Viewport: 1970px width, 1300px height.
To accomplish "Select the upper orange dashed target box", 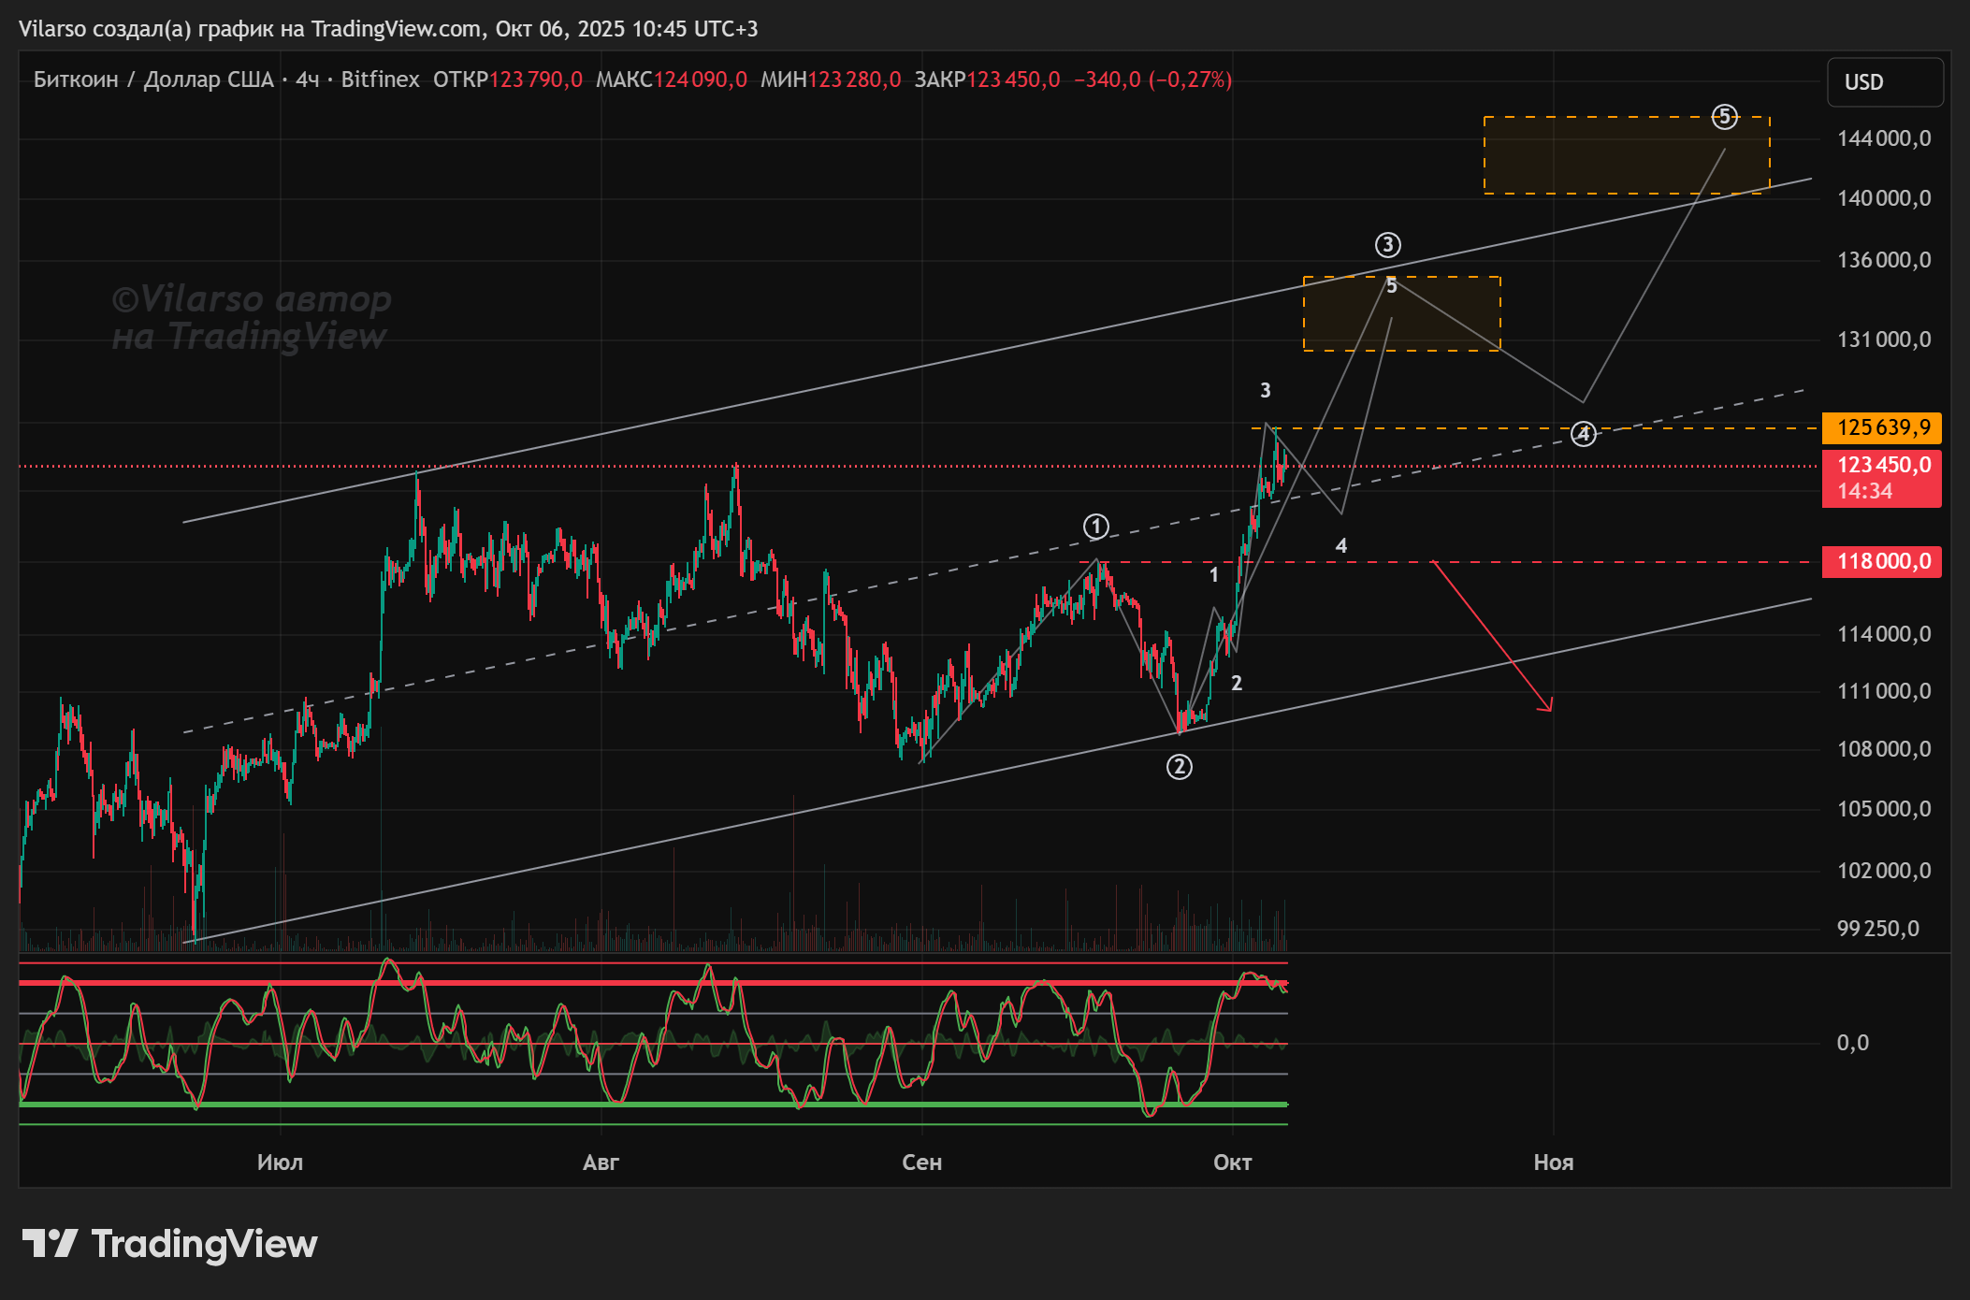I will point(1625,155).
